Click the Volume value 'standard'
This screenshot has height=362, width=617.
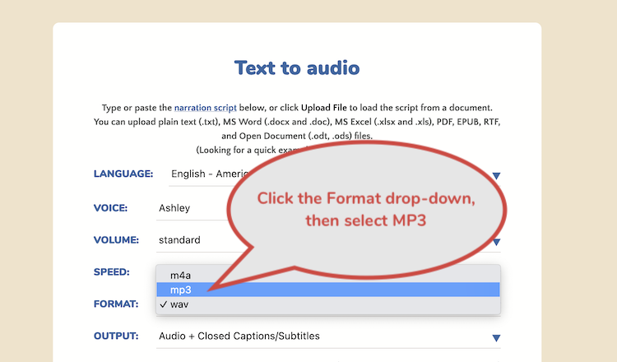179,240
